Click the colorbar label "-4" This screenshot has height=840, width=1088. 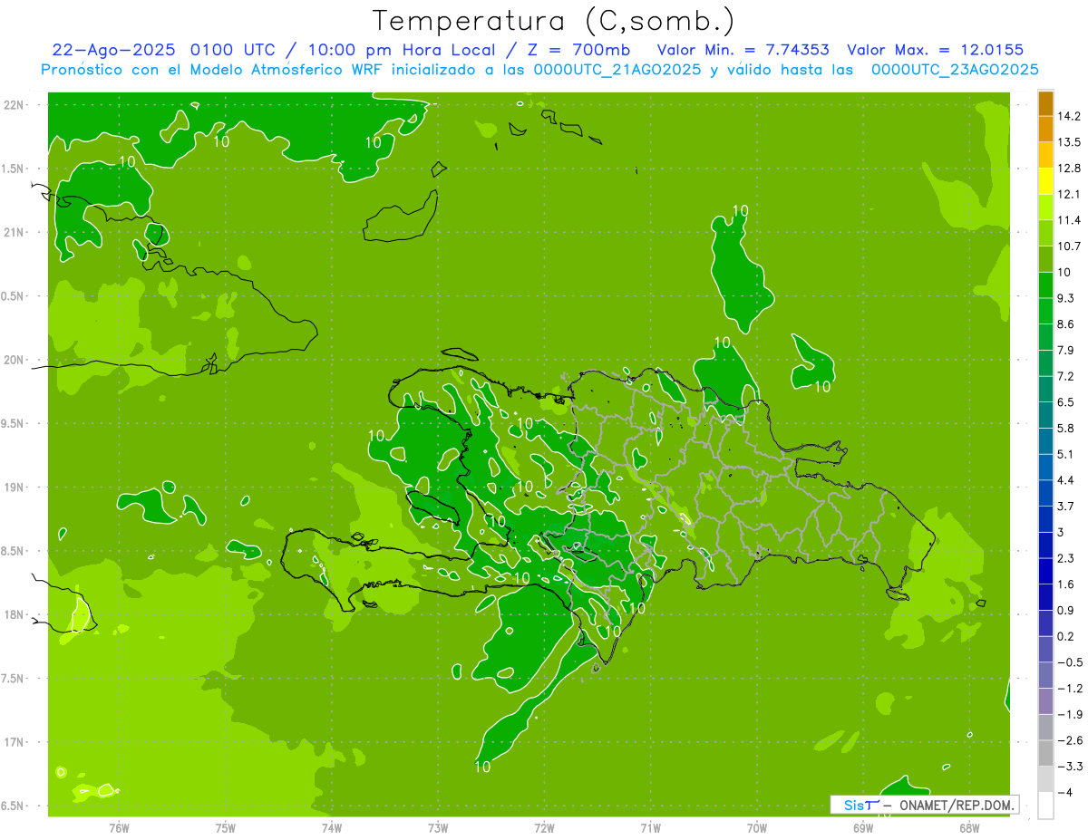click(x=1064, y=793)
